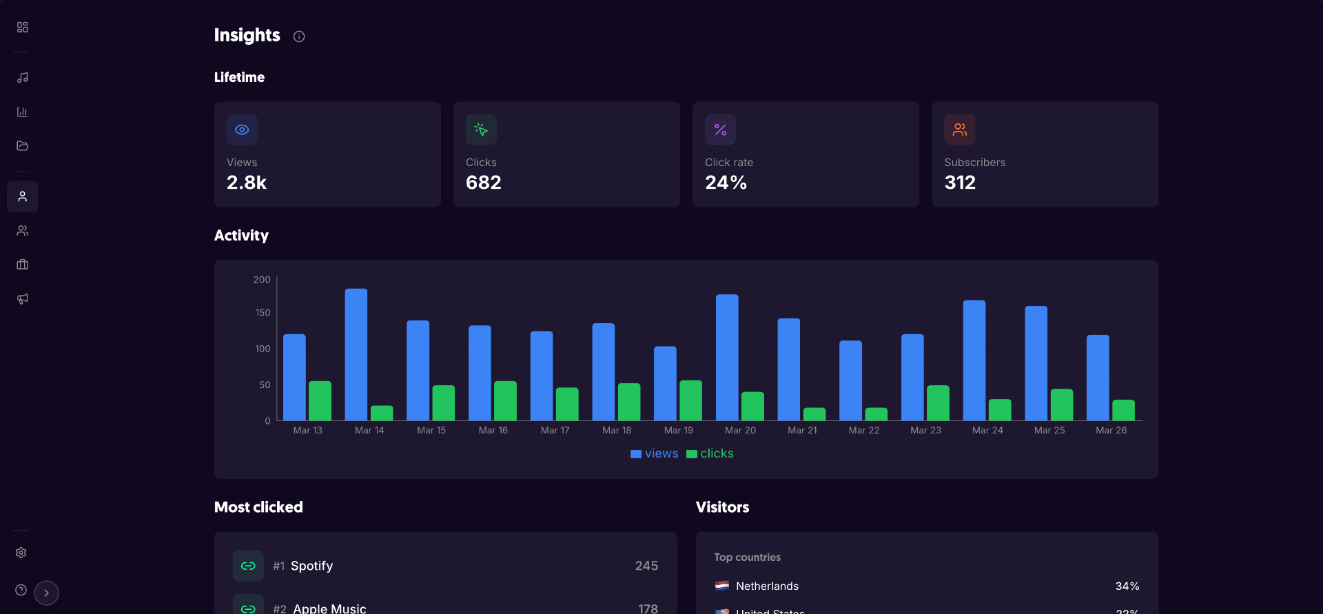
Task: Click the Click rate 24% value
Action: 726,183
